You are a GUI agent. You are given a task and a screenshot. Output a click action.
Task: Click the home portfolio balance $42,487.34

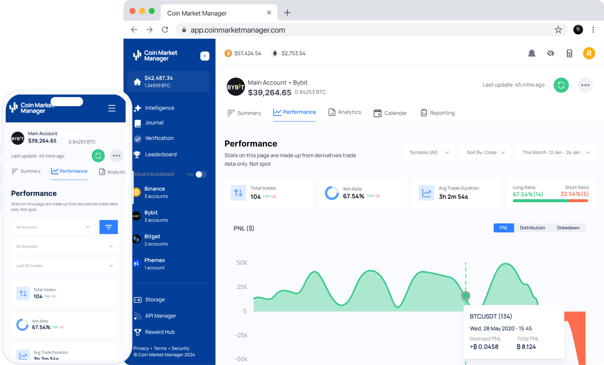point(168,82)
